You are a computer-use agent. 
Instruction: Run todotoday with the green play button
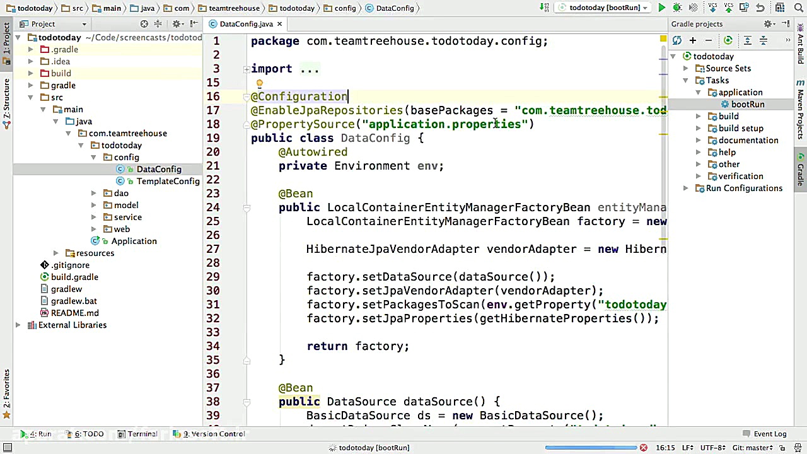click(x=661, y=8)
